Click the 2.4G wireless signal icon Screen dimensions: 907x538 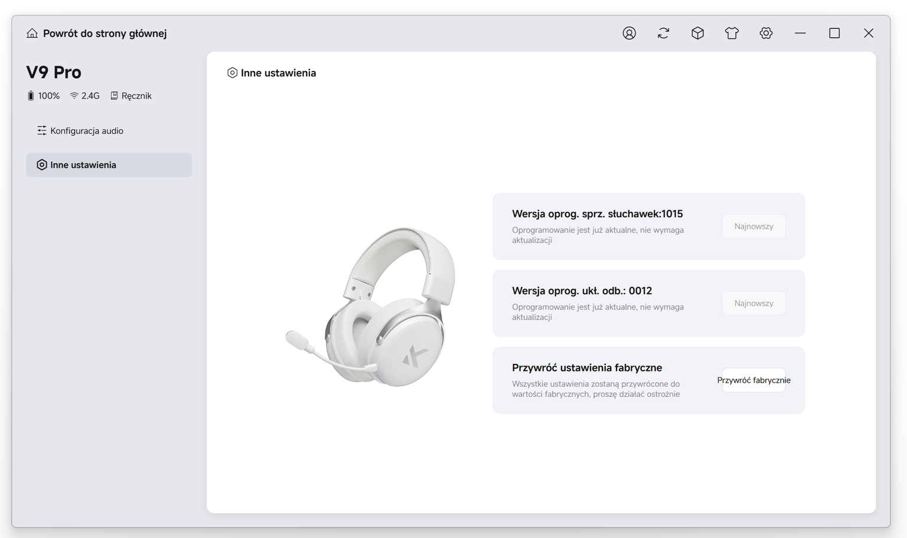click(x=74, y=96)
